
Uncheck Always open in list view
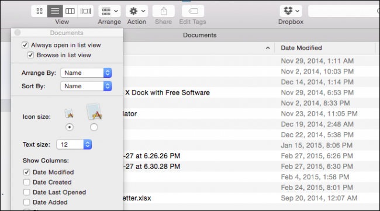click(x=25, y=45)
